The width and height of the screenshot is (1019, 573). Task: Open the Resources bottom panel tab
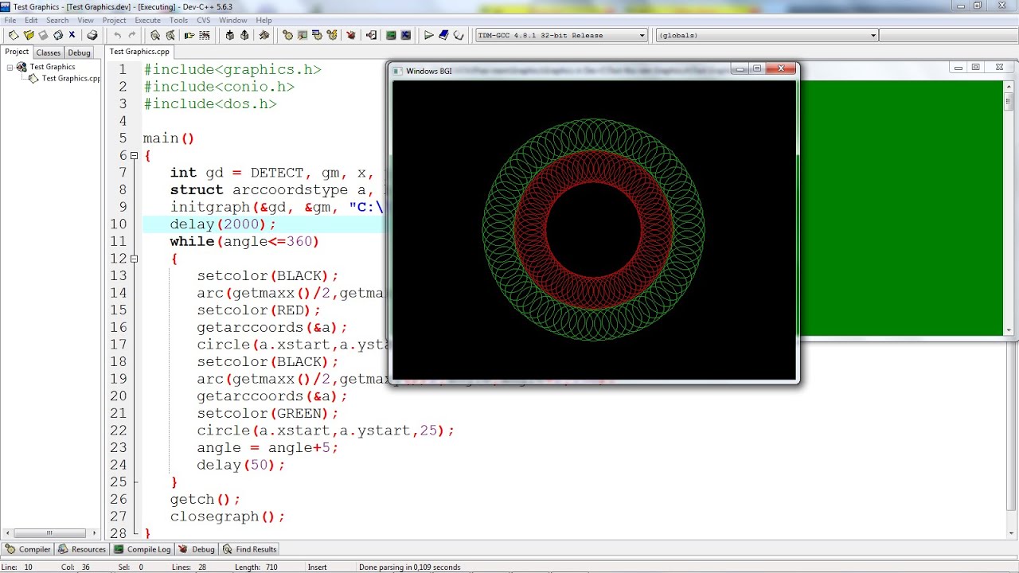(81, 549)
